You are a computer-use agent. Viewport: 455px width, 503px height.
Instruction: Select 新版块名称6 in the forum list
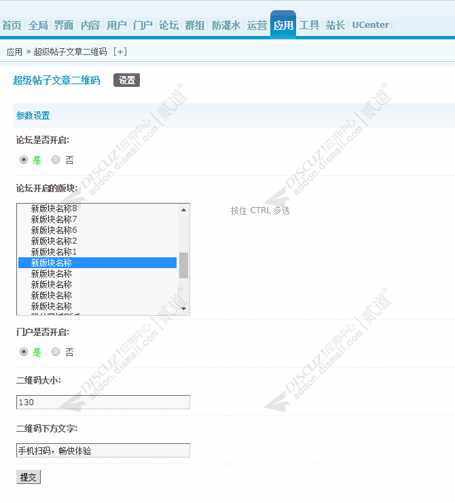pos(98,230)
